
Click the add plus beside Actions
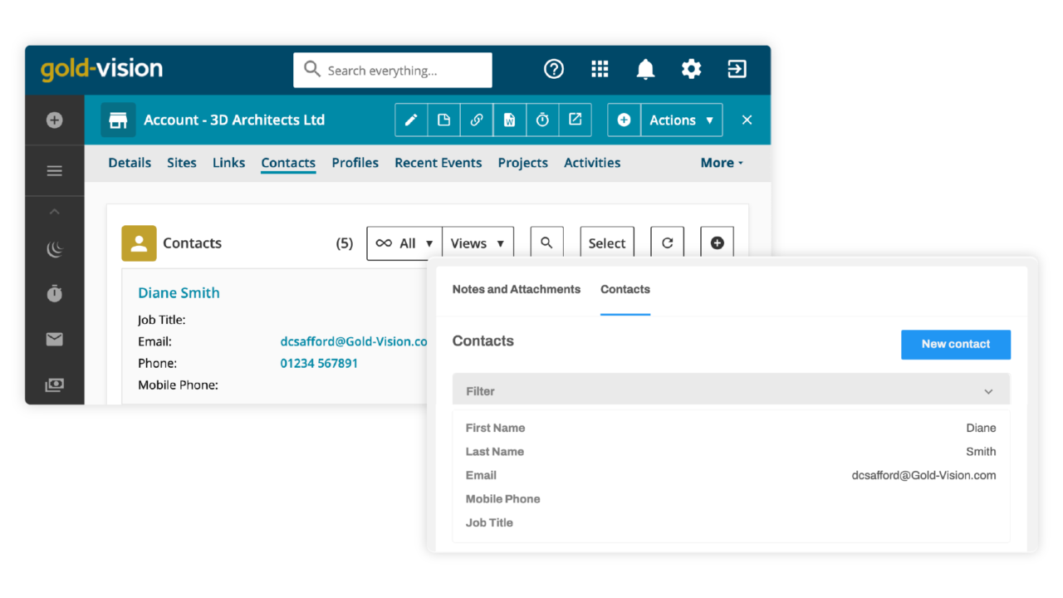[624, 120]
